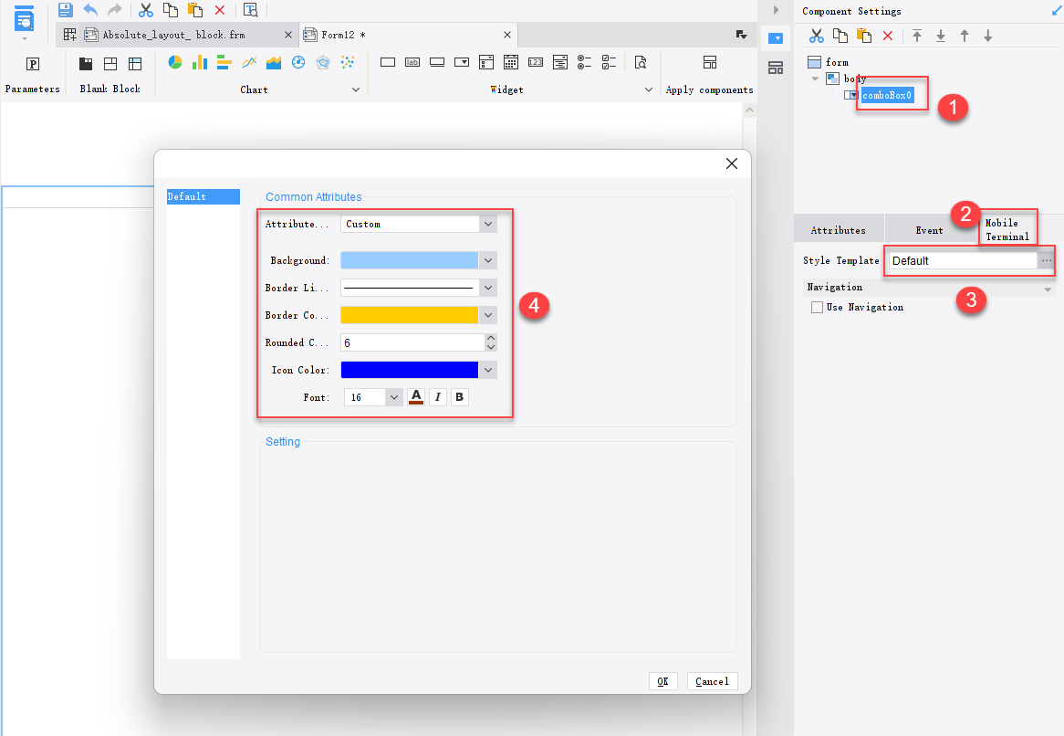Open the Event tab

click(929, 230)
